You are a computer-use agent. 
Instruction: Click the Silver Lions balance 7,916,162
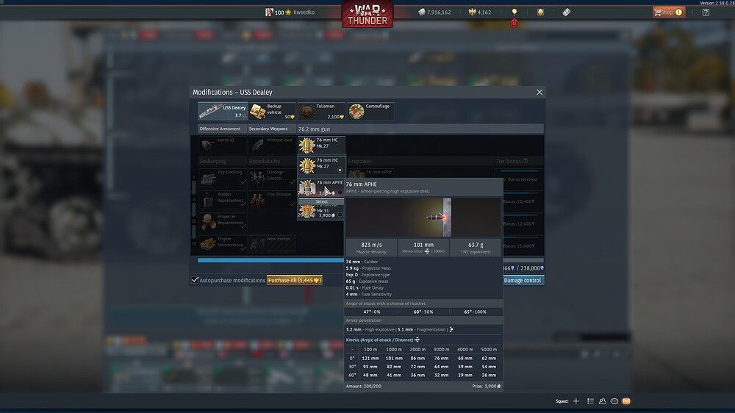434,12
